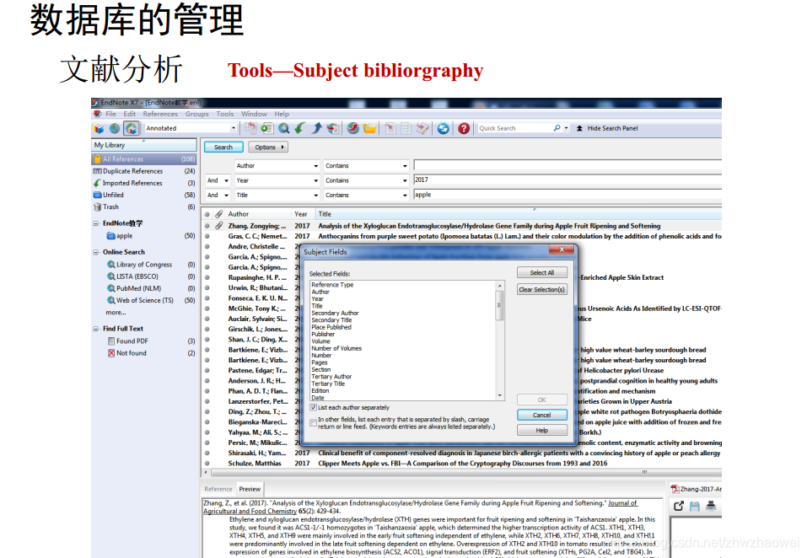Viewport: 807px width, 558px height.
Task: Select the Zhang-2017 PDF attachment tab
Action: point(696,489)
